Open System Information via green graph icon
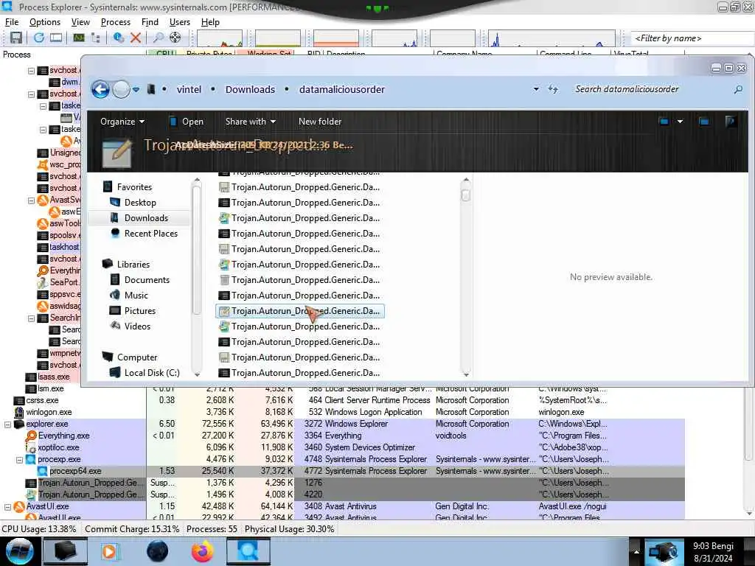The height and width of the screenshot is (566, 755). click(x=78, y=38)
